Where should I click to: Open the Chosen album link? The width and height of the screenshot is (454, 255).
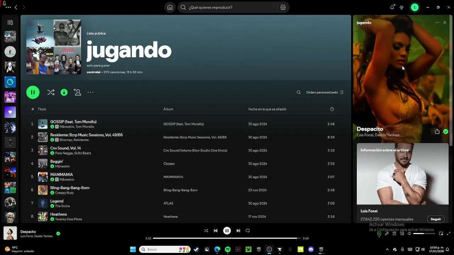tap(169, 164)
